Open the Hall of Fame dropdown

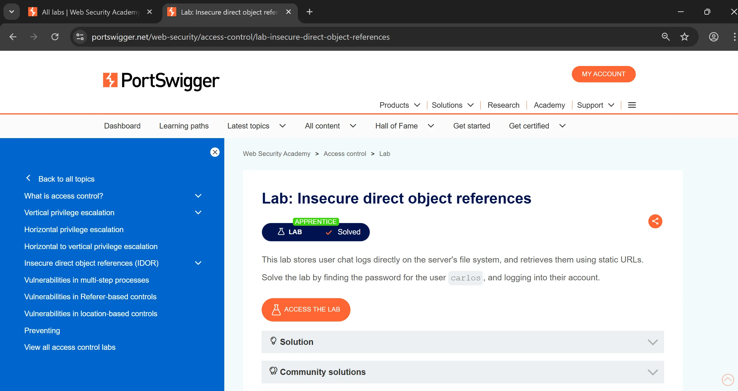pos(404,126)
